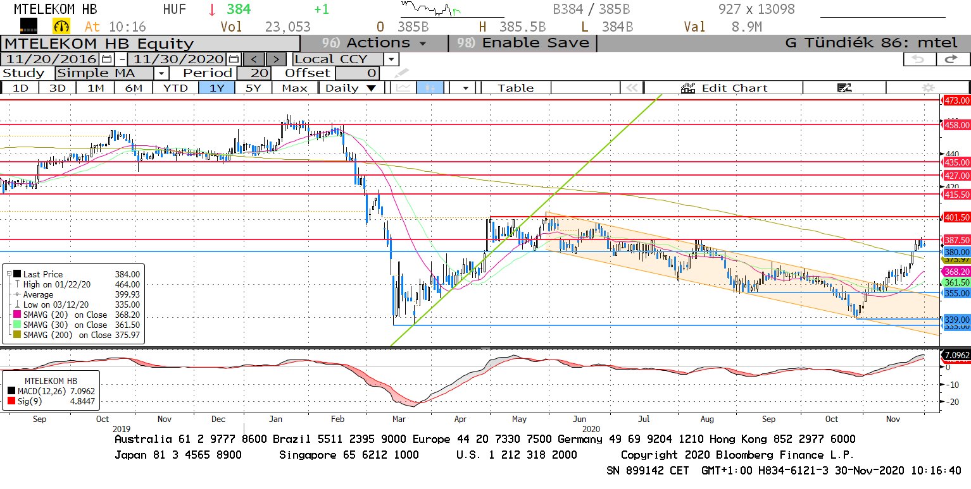Viewport: 971px width, 489px height.
Task: Click the High on 01/22/20 legend row
Action: 75,285
